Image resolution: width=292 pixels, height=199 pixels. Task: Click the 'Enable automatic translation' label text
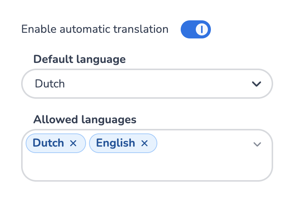click(x=95, y=29)
